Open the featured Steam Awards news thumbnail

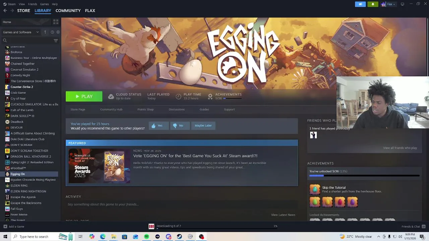point(99,166)
